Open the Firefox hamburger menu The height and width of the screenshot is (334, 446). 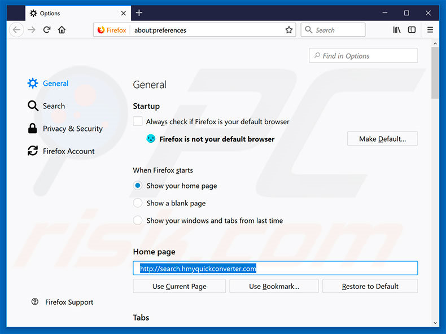(x=430, y=30)
